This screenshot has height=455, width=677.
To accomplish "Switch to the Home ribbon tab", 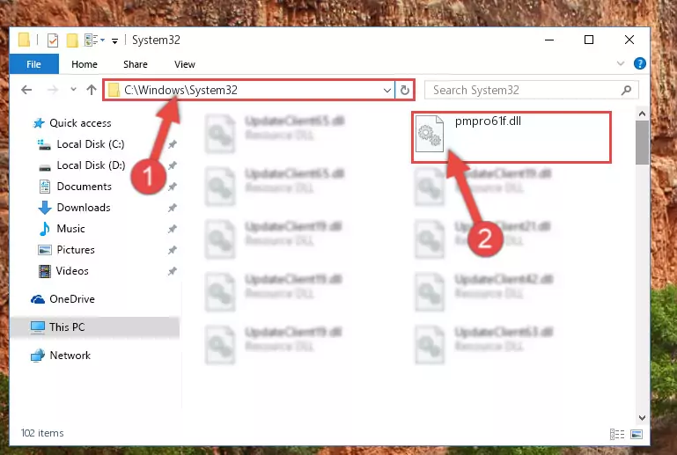I will (85, 64).
